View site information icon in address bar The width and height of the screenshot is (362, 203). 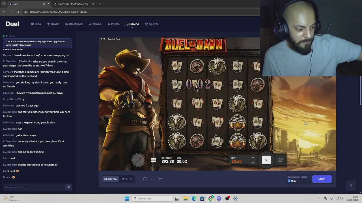[x=26, y=12]
